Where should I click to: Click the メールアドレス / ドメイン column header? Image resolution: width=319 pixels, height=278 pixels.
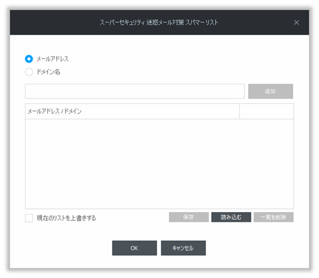click(132, 111)
